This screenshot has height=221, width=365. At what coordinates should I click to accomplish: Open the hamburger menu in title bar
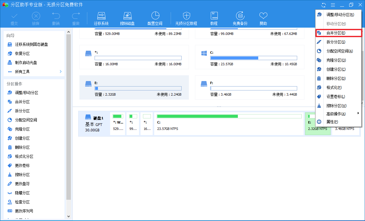333,5
